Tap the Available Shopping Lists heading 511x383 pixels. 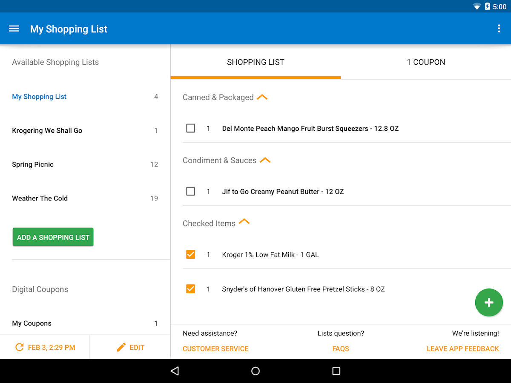coord(55,62)
